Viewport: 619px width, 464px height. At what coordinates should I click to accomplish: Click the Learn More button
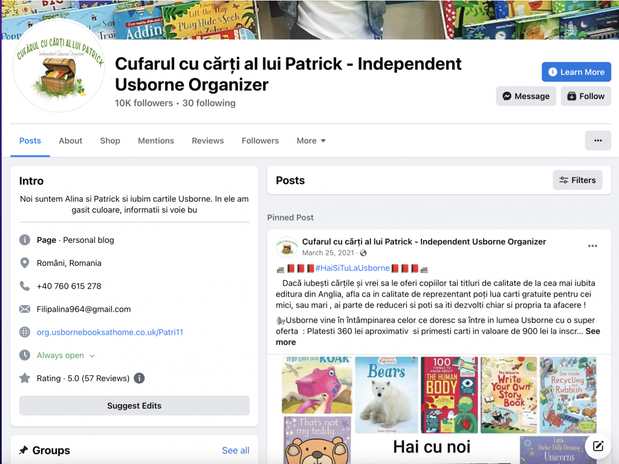point(576,72)
